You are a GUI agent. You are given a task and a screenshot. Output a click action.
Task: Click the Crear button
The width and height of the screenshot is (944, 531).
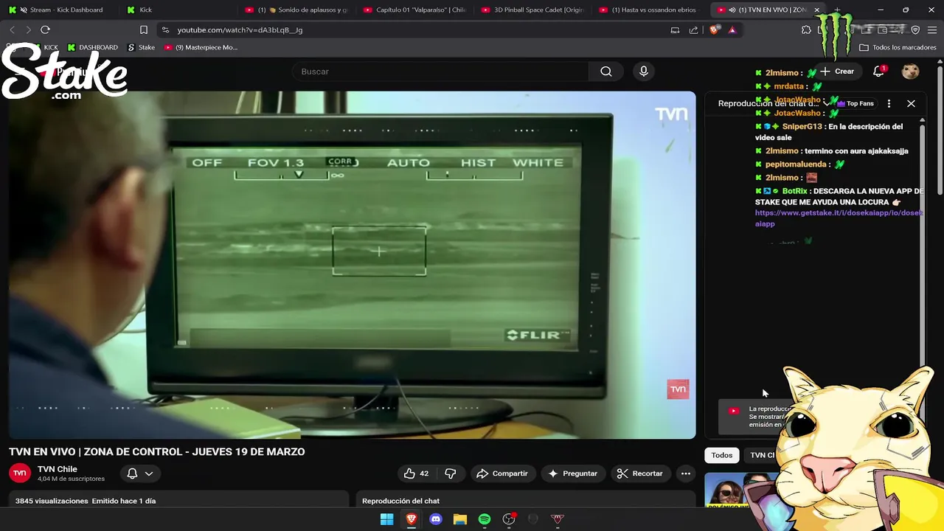837,72
